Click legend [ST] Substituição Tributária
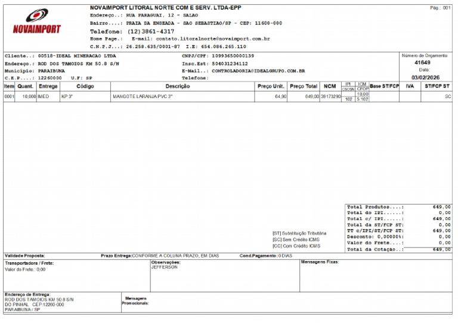Screen dimensions: 458x323 pyautogui.click(x=299, y=233)
